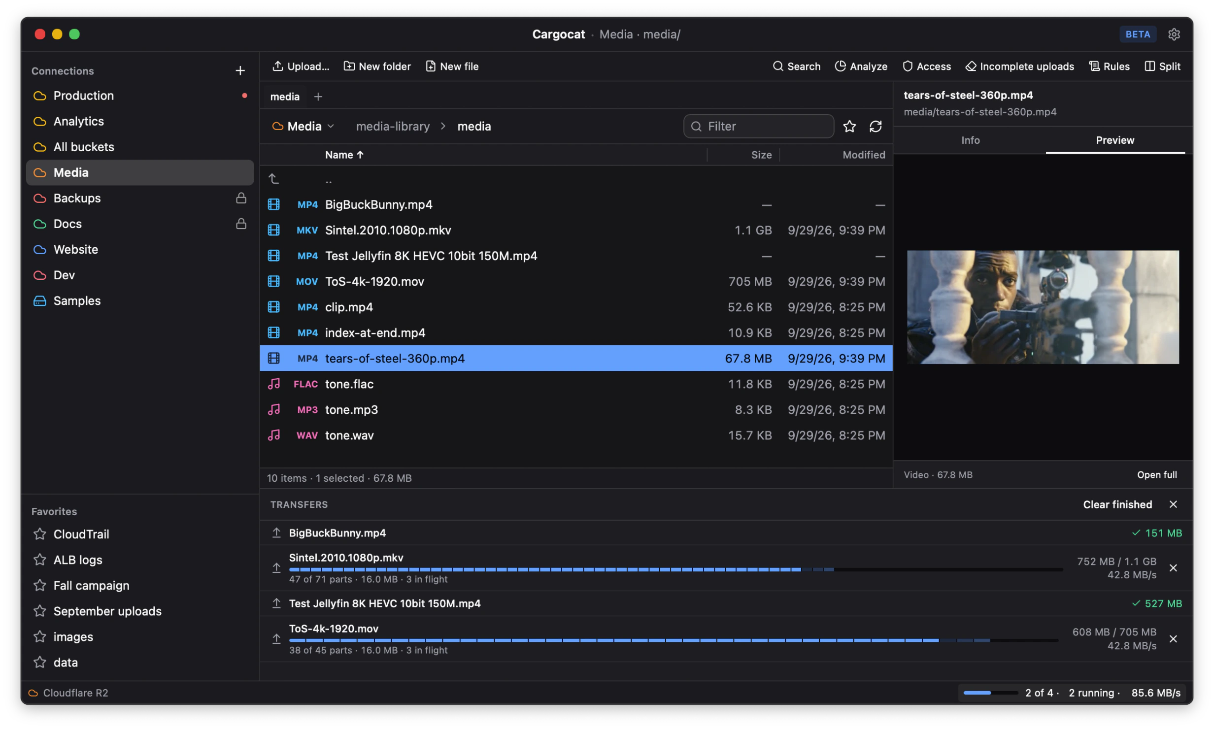Add a new connection with the plus icon
Screen dimensions: 1214x729
click(240, 70)
